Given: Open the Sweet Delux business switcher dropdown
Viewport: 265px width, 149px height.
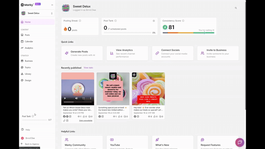Looking at the screenshot, I should click(x=37, y=13).
